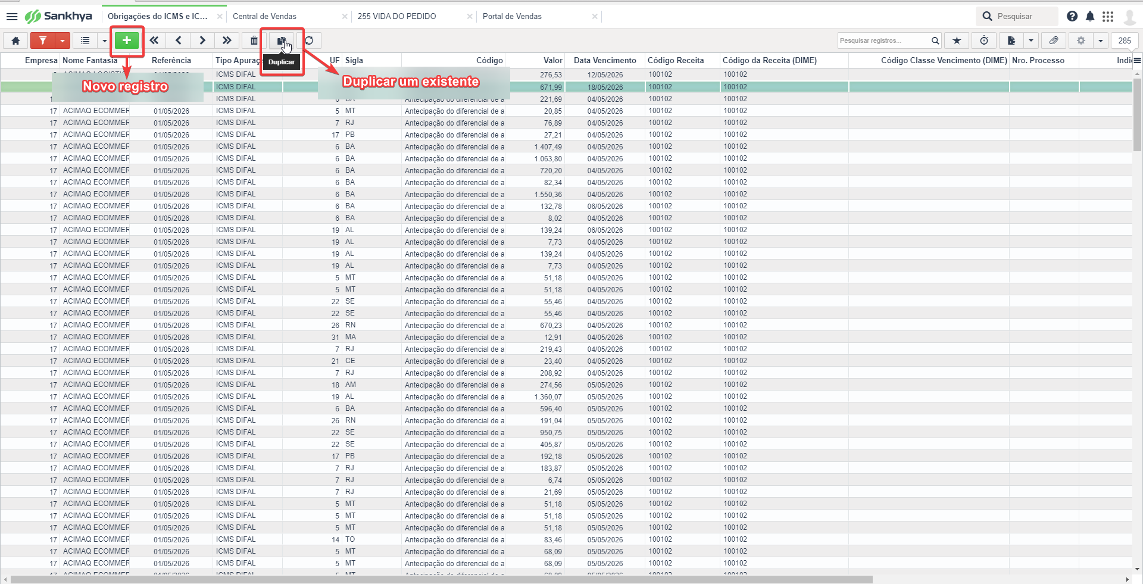The width and height of the screenshot is (1143, 584).
Task: Refresh the records grid
Action: (x=309, y=40)
